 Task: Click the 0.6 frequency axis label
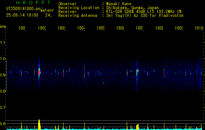click(3, 124)
